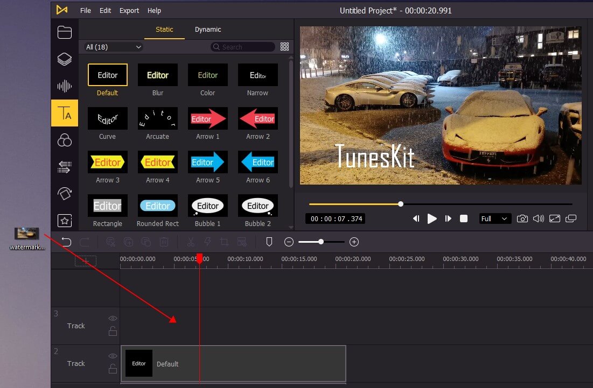Play the preview video
Viewport: 593px width, 388px height.
[x=432, y=218]
